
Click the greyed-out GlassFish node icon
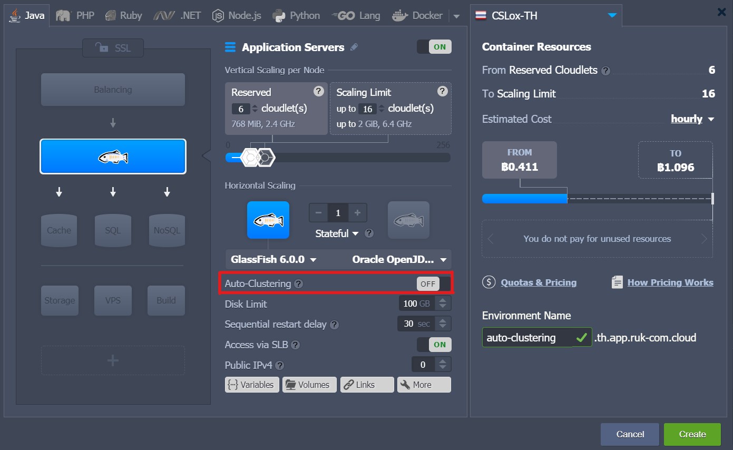pyautogui.click(x=408, y=220)
